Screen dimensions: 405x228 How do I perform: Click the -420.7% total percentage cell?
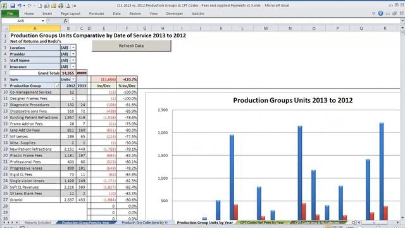point(127,79)
